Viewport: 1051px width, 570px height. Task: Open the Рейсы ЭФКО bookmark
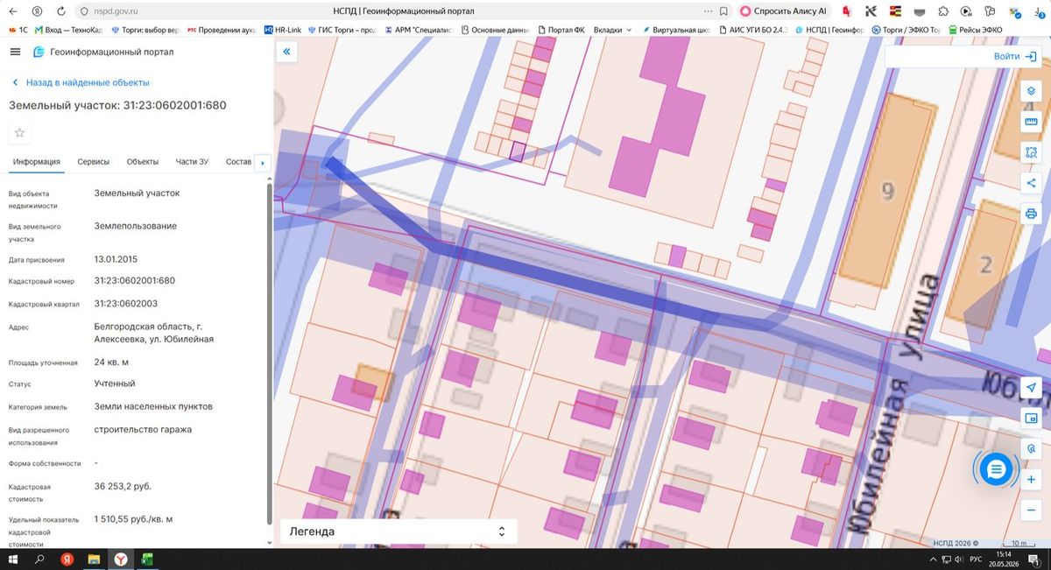(x=976, y=30)
